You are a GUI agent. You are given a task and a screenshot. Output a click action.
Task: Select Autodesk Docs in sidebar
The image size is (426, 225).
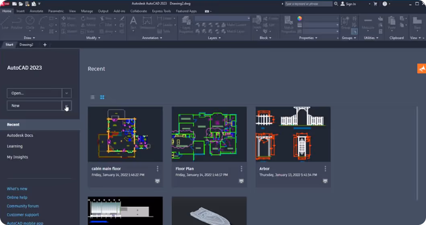[x=20, y=135]
